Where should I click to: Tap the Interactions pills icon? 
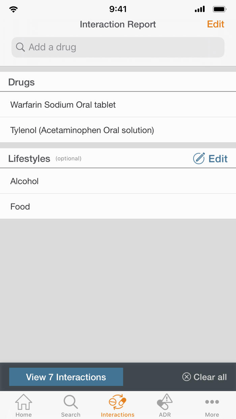point(118,402)
